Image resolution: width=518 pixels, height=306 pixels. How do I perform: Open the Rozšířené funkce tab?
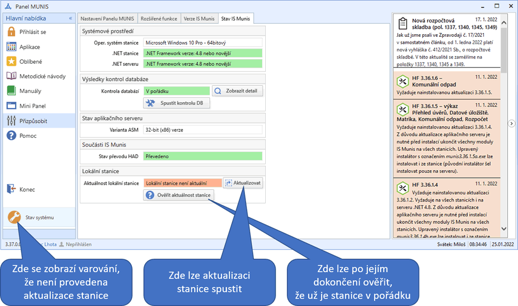[159, 18]
